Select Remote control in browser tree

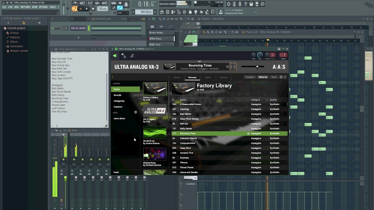[19, 51]
